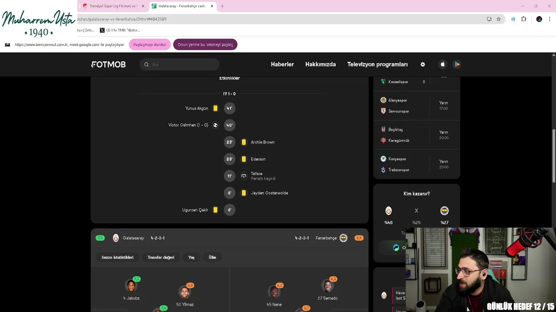Open the Hakkımızda menu
The width and height of the screenshot is (556, 312).
[x=321, y=64]
